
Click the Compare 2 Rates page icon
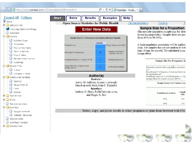pos(11,73)
